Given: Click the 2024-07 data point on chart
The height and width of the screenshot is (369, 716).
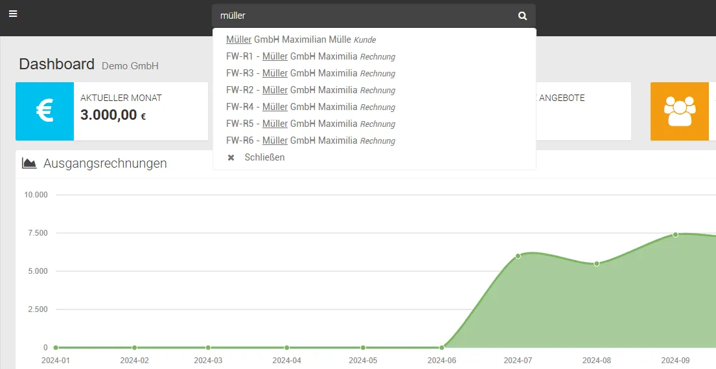Looking at the screenshot, I should tap(518, 256).
